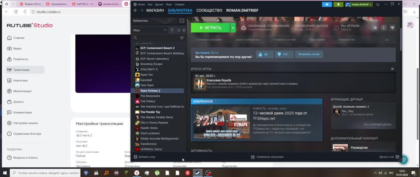Click the sort arrow icon in library filters

[172, 31]
